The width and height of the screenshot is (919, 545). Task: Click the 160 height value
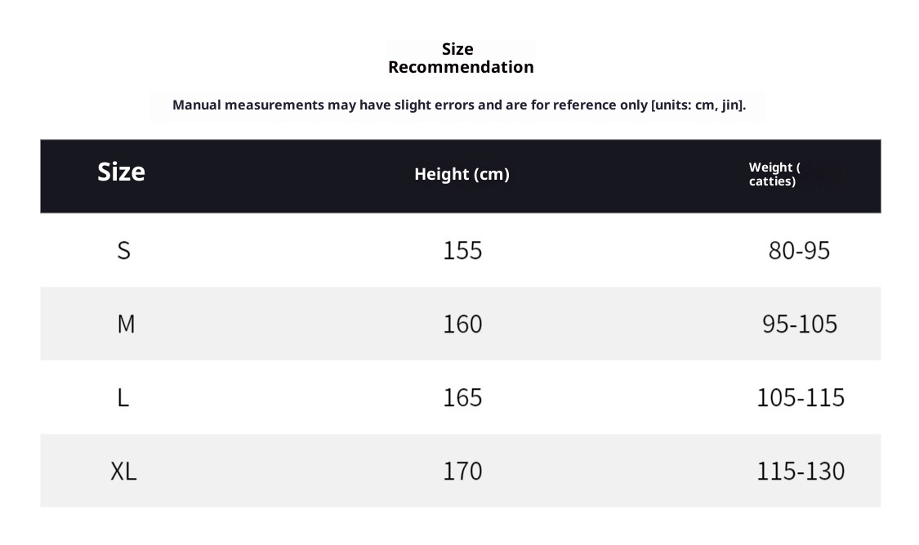462,324
